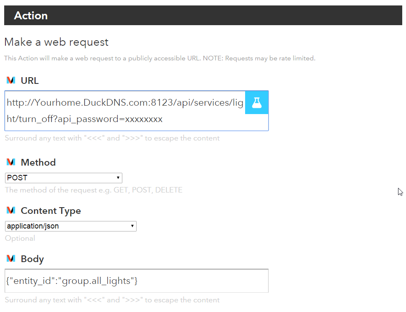406x312 pixels.
Task: Click the Action header bar
Action: point(203,15)
